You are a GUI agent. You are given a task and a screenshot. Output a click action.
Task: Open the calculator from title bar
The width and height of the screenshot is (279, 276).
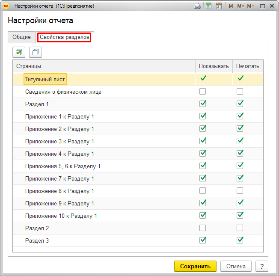(208, 6)
